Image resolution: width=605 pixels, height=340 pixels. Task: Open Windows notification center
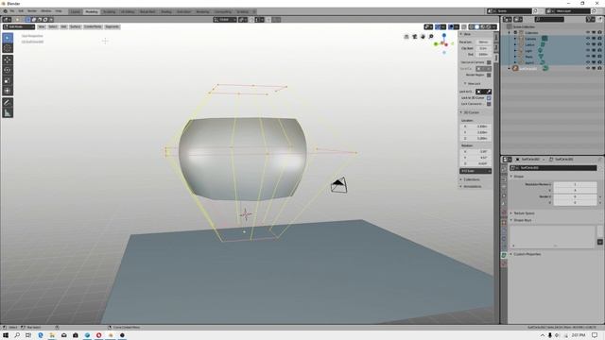pos(595,335)
